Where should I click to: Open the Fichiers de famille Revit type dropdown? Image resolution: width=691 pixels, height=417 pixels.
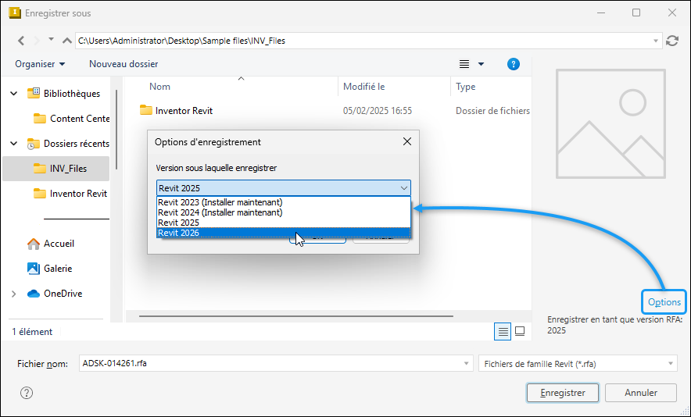point(578,364)
